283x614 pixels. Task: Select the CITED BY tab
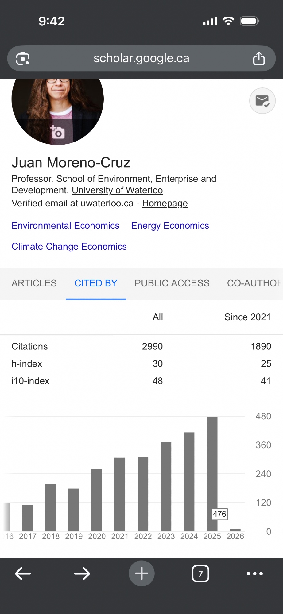(x=96, y=283)
